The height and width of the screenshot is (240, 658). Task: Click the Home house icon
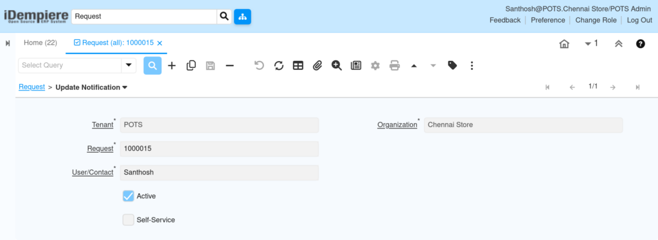point(564,44)
